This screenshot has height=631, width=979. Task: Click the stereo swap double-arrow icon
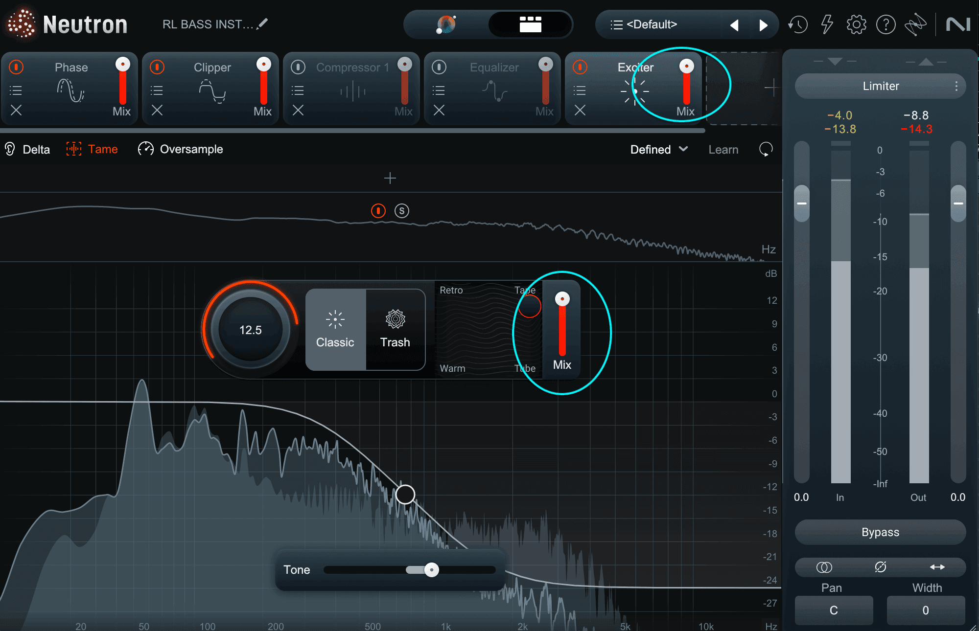(x=937, y=567)
